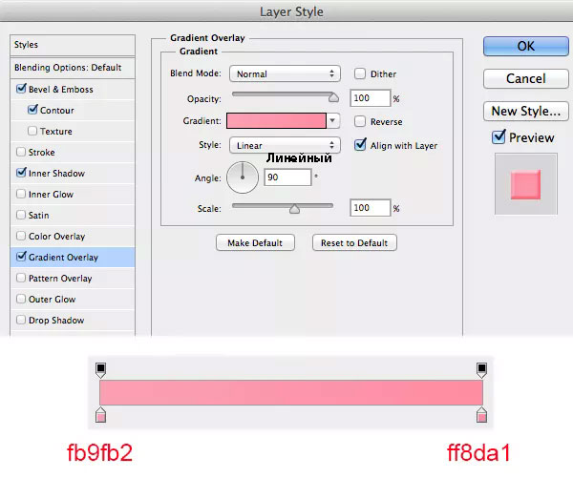Enable the Dither checkbox

[x=360, y=73]
